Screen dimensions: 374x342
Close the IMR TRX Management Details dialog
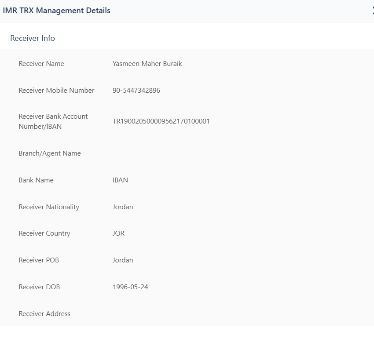tap(372, 11)
